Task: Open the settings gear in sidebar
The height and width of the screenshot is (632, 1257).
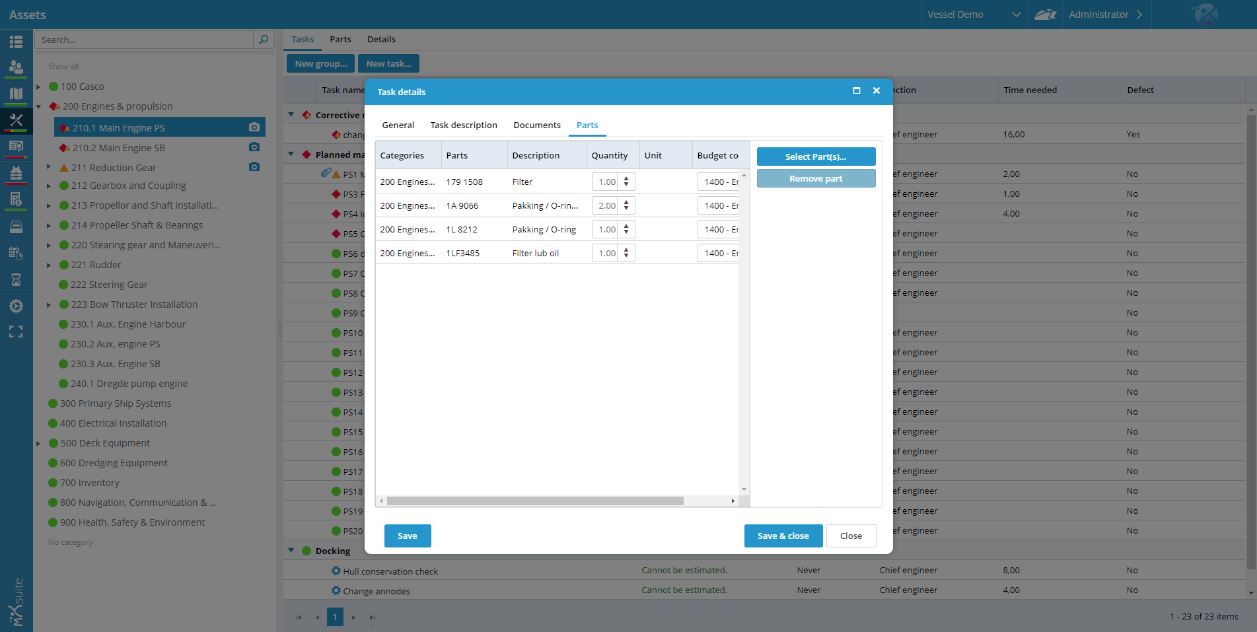Action: pos(16,306)
